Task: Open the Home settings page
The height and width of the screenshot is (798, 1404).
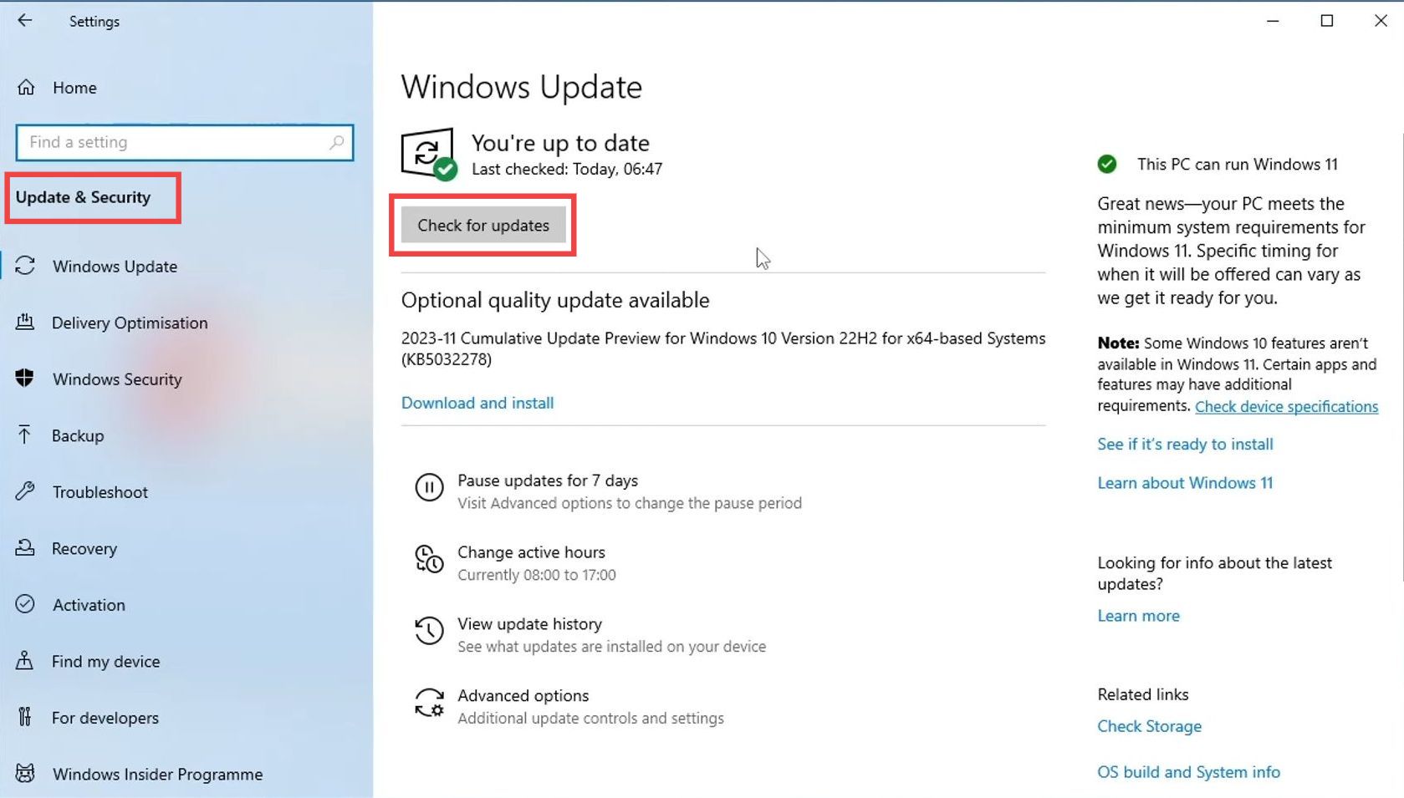Action: coord(74,88)
